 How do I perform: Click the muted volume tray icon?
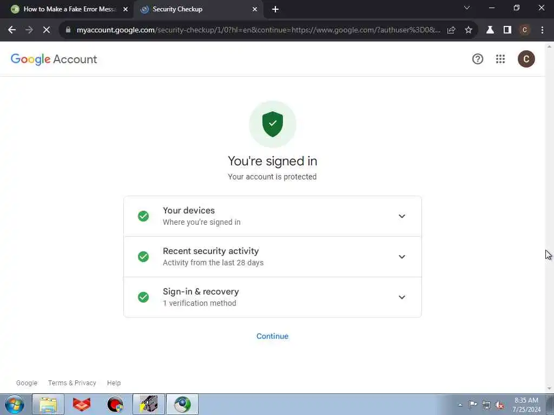pos(499,405)
